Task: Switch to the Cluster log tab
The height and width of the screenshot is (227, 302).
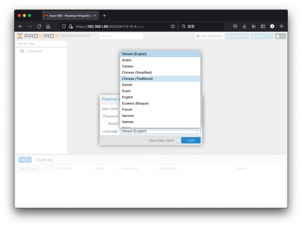Action: tap(45, 160)
